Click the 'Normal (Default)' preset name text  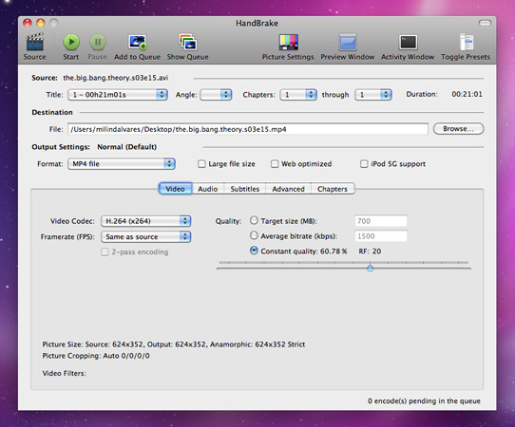coord(126,146)
